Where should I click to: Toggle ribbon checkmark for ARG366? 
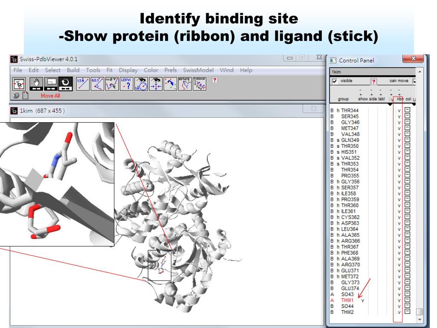point(399,241)
